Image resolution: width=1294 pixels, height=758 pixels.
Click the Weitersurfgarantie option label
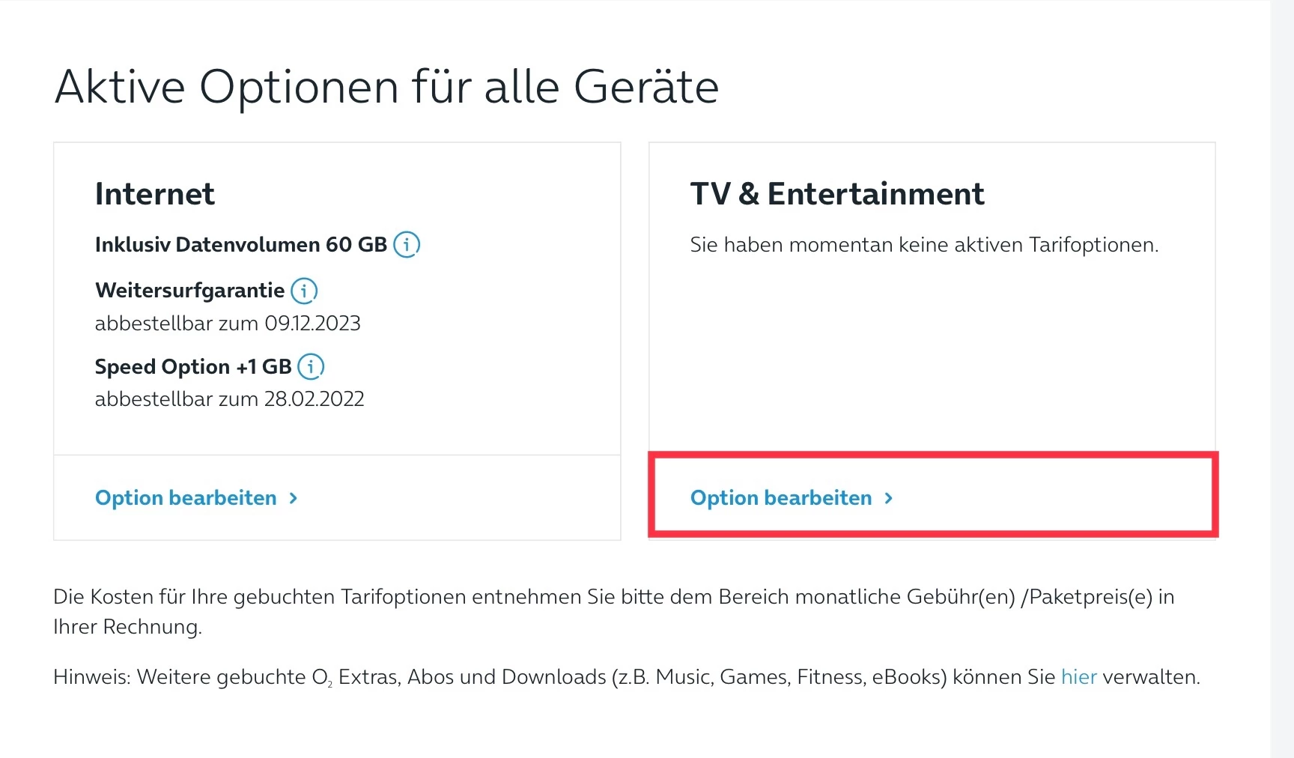(189, 291)
